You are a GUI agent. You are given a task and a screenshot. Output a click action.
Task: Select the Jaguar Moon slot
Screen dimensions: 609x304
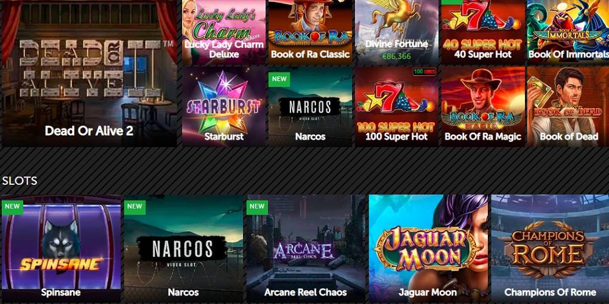(428, 249)
